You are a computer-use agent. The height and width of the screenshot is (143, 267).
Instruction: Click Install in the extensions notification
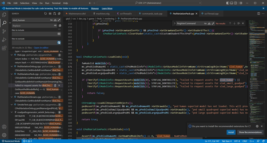[x=231, y=132]
